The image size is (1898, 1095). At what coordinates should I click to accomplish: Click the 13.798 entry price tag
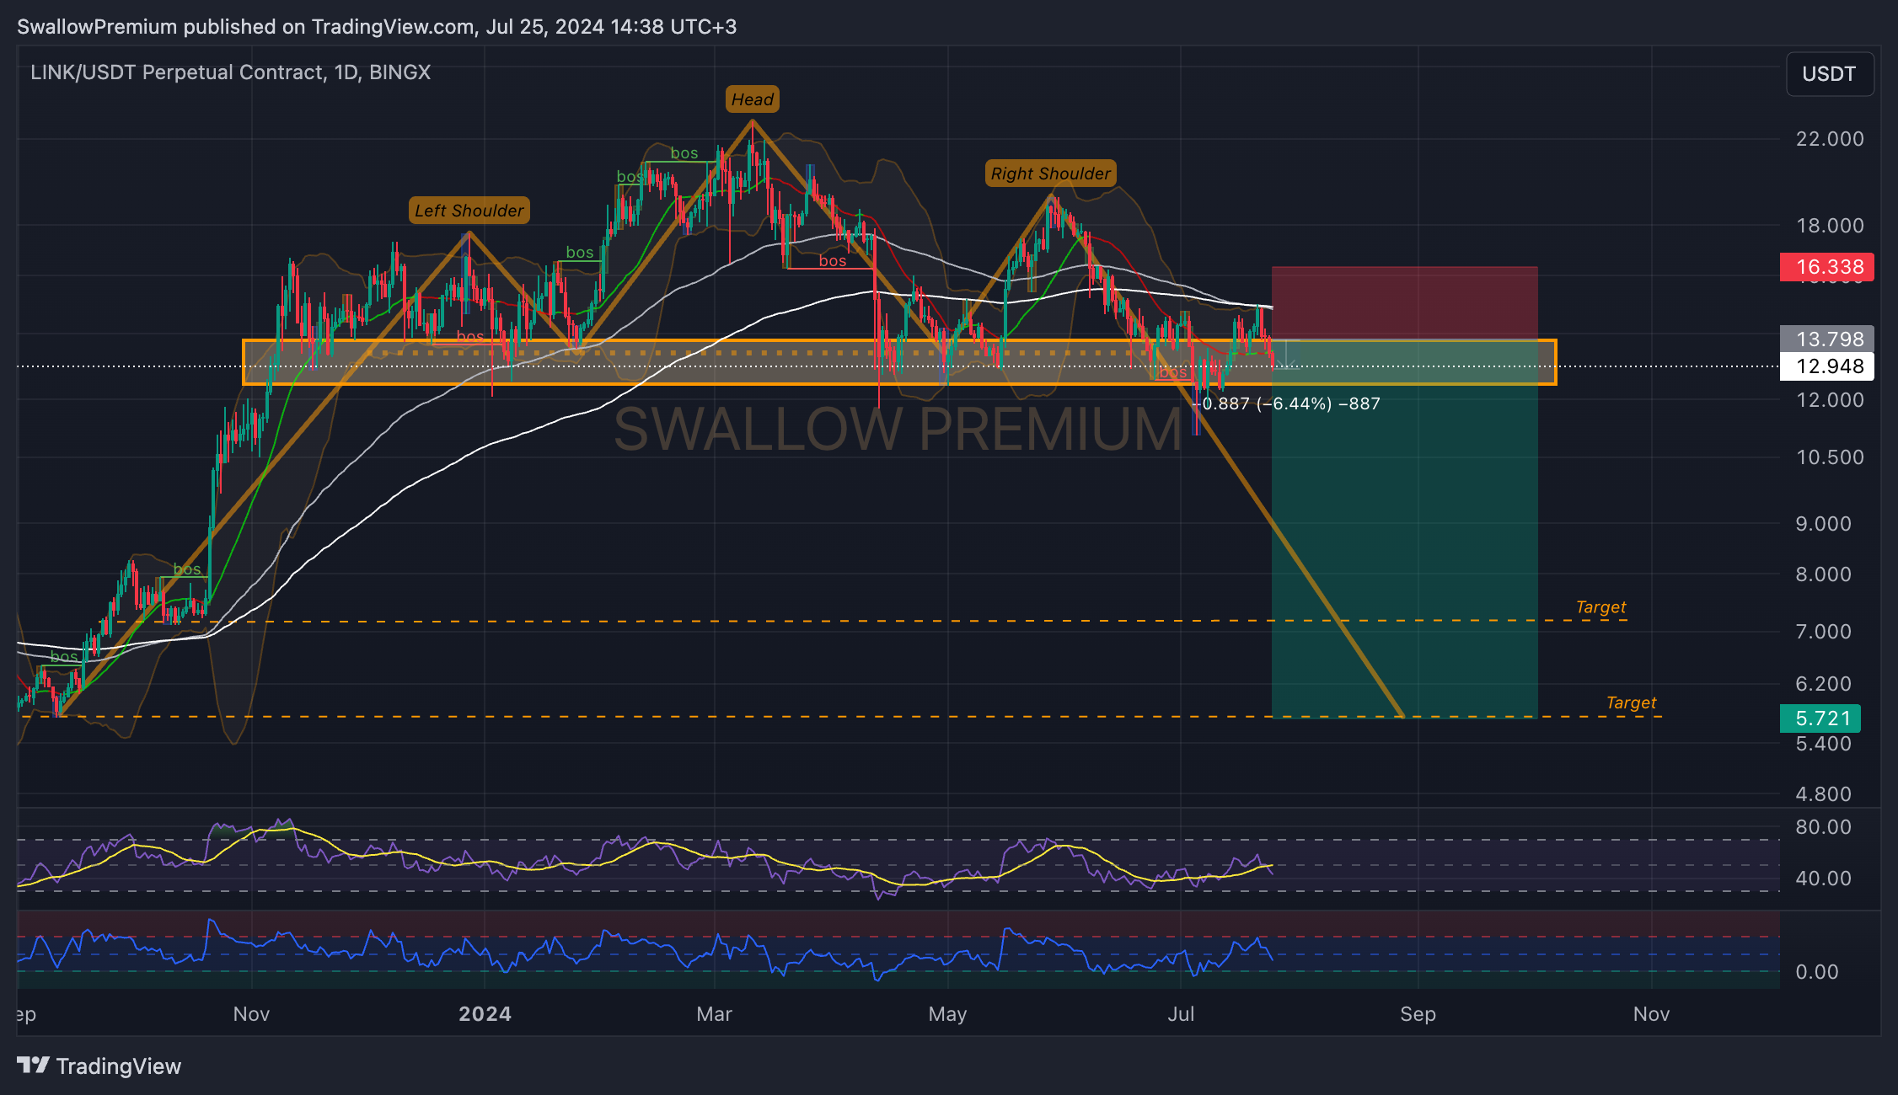(x=1827, y=339)
